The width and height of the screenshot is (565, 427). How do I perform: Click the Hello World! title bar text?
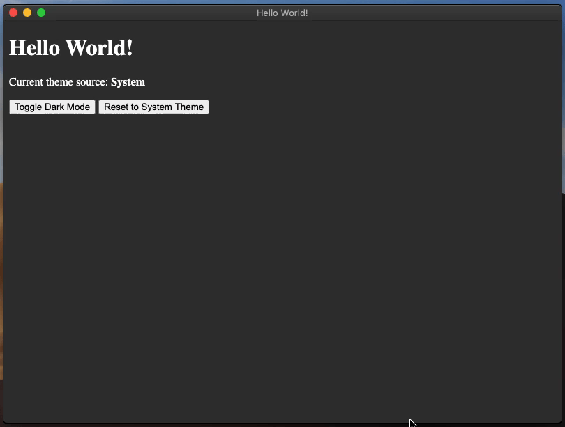click(x=282, y=12)
